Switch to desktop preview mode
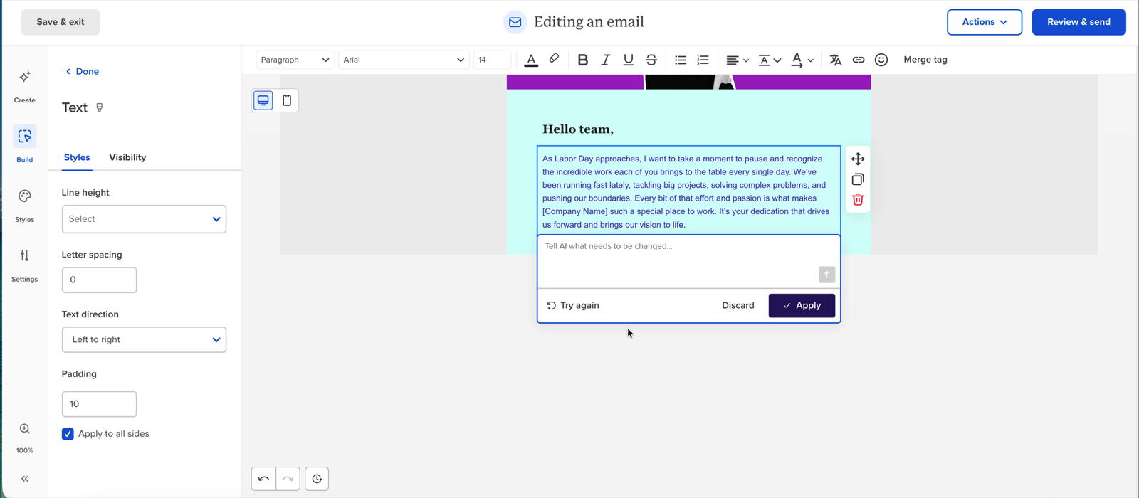1139x498 pixels. coord(263,100)
